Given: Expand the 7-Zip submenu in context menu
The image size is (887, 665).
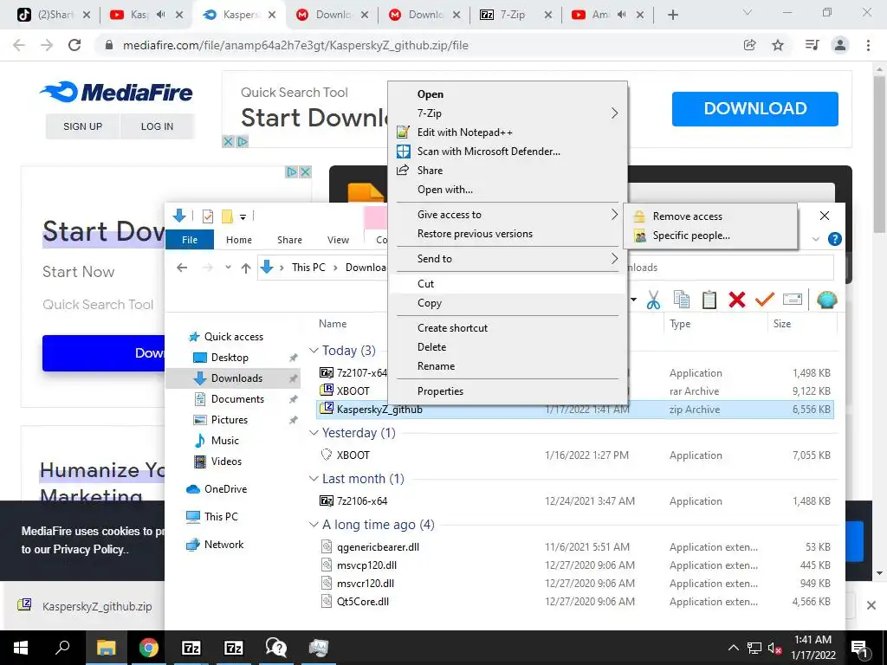Looking at the screenshot, I should click(614, 113).
